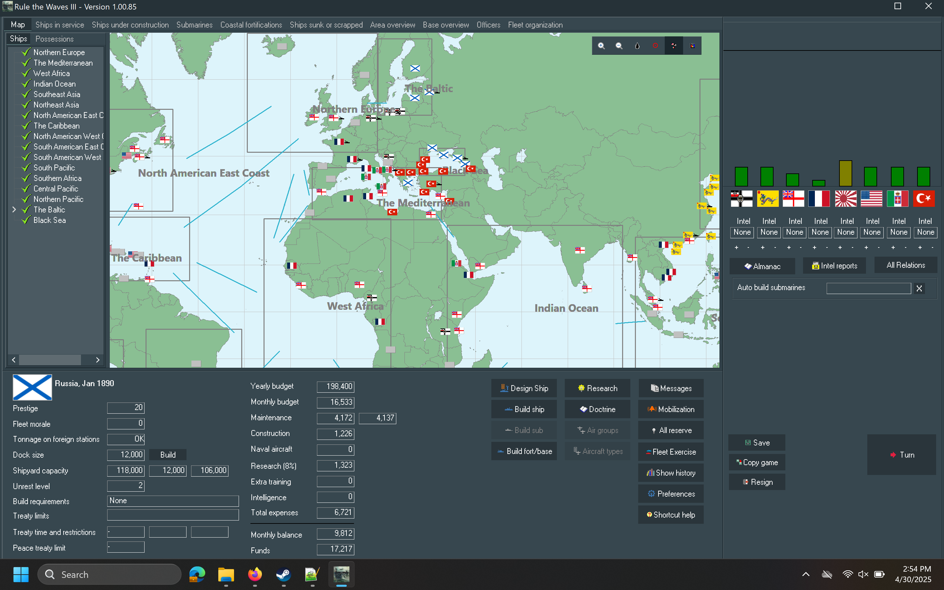This screenshot has height=590, width=944.
Task: Toggle Black Sea area checkmark
Action: (26, 220)
